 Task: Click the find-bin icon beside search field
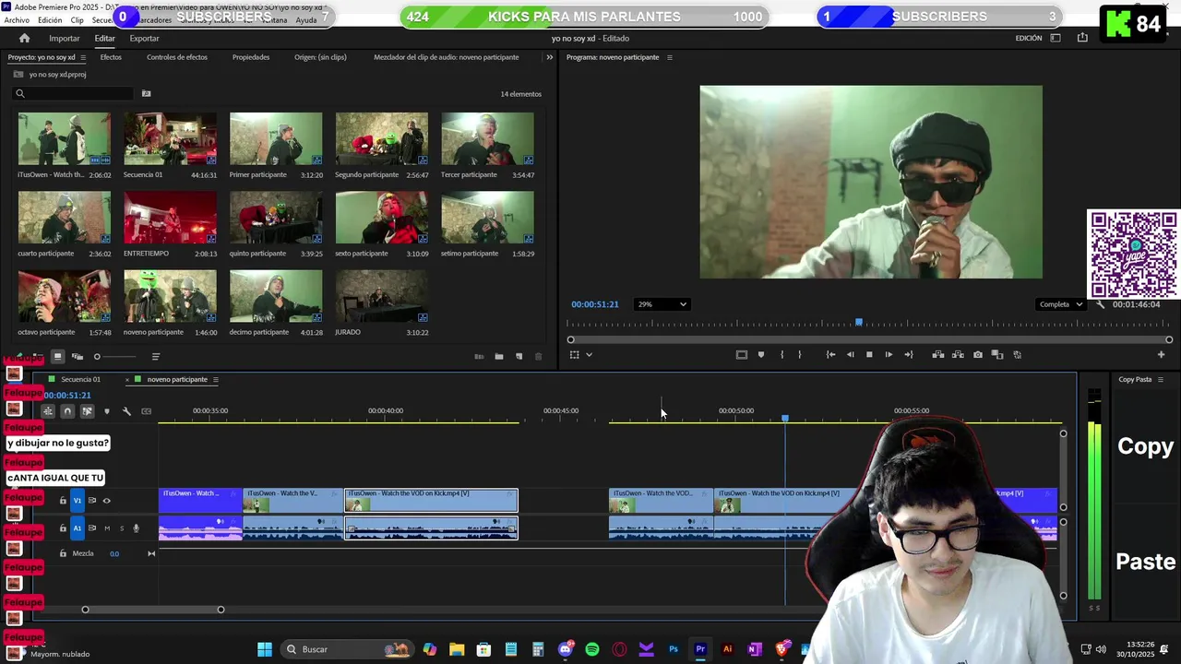coord(146,93)
